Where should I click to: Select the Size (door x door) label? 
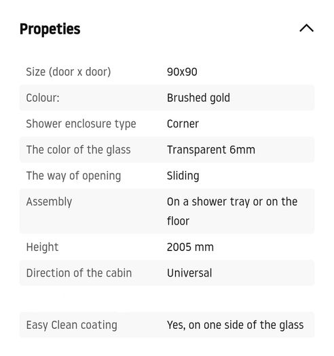69,72
